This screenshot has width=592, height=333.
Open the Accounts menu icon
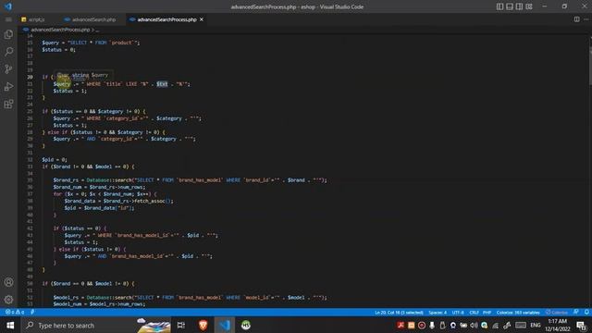[x=8, y=282]
